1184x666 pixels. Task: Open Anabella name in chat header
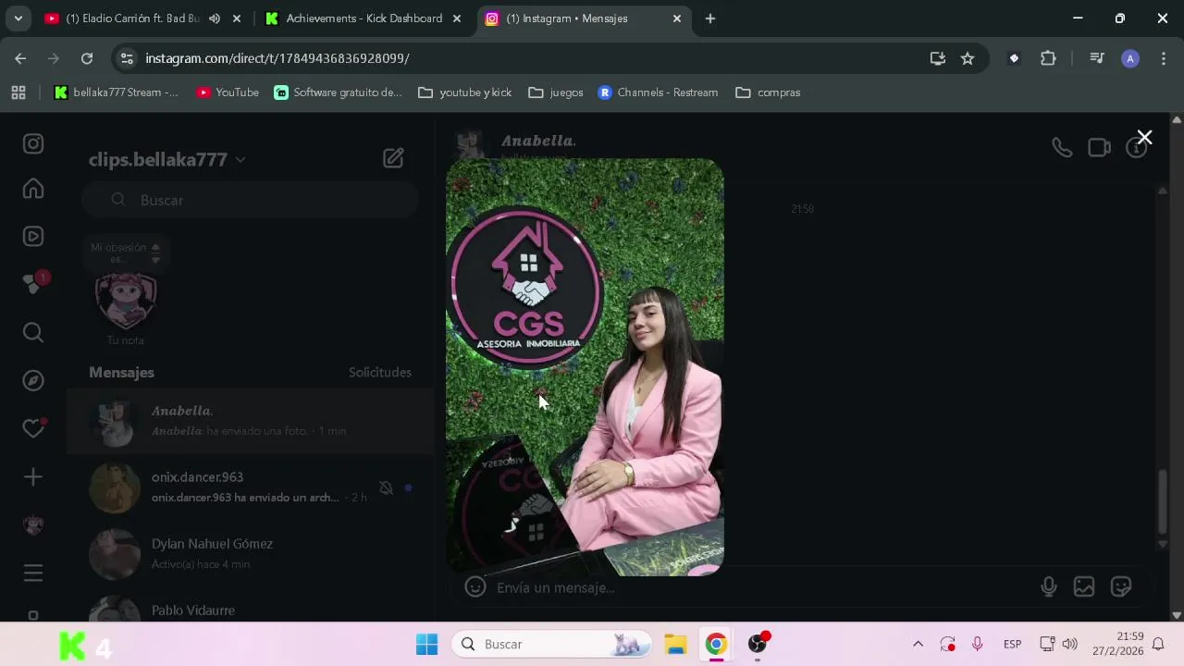[x=538, y=141]
